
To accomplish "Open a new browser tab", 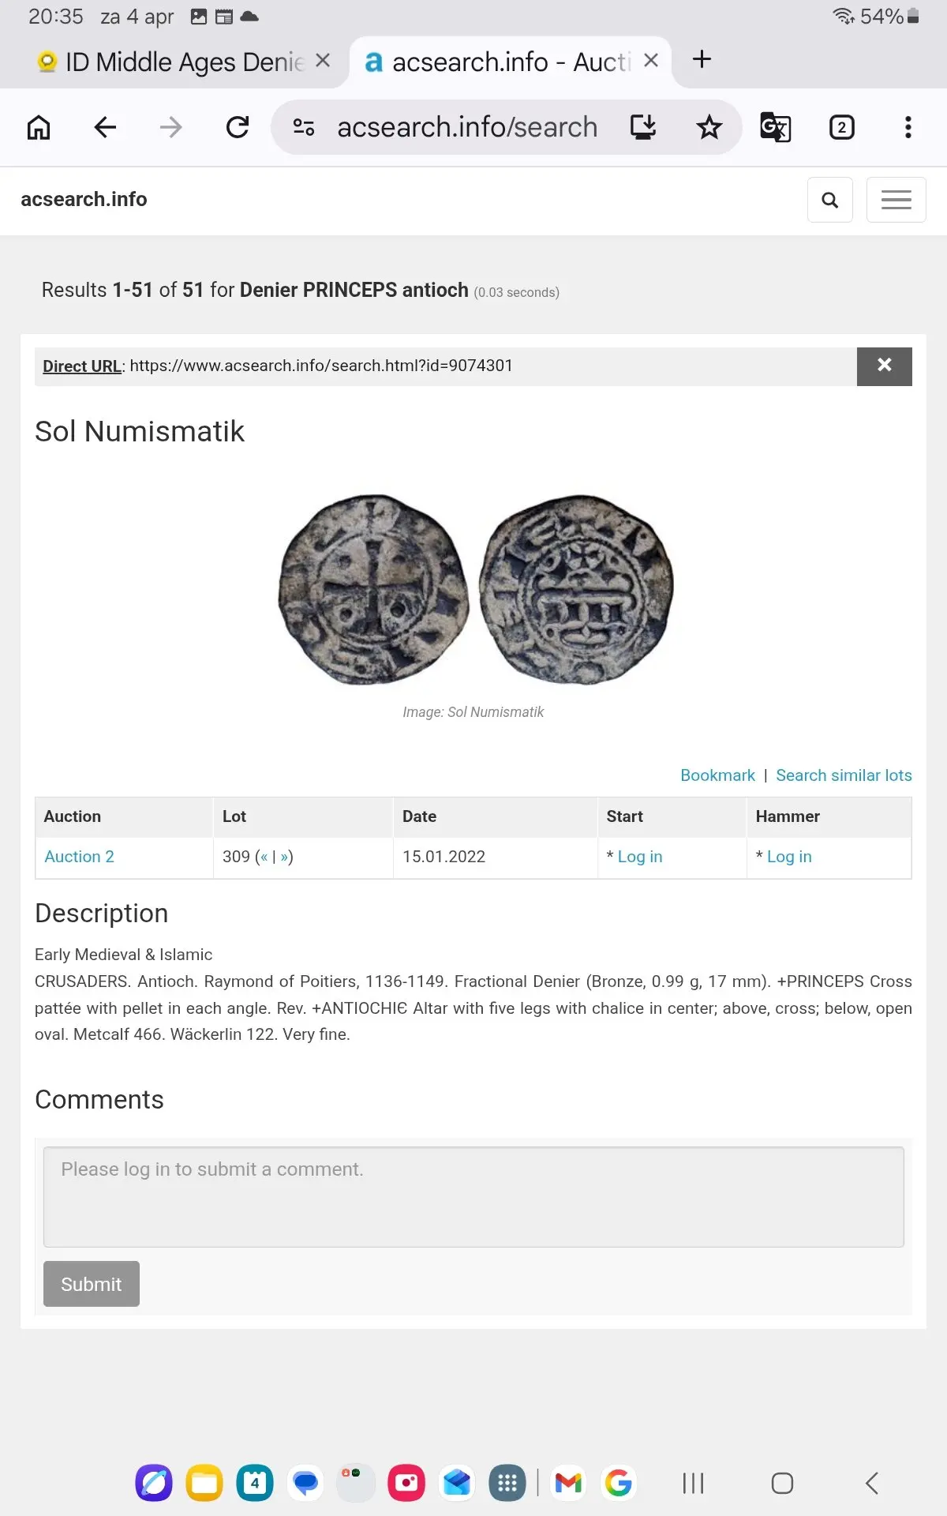I will (702, 60).
